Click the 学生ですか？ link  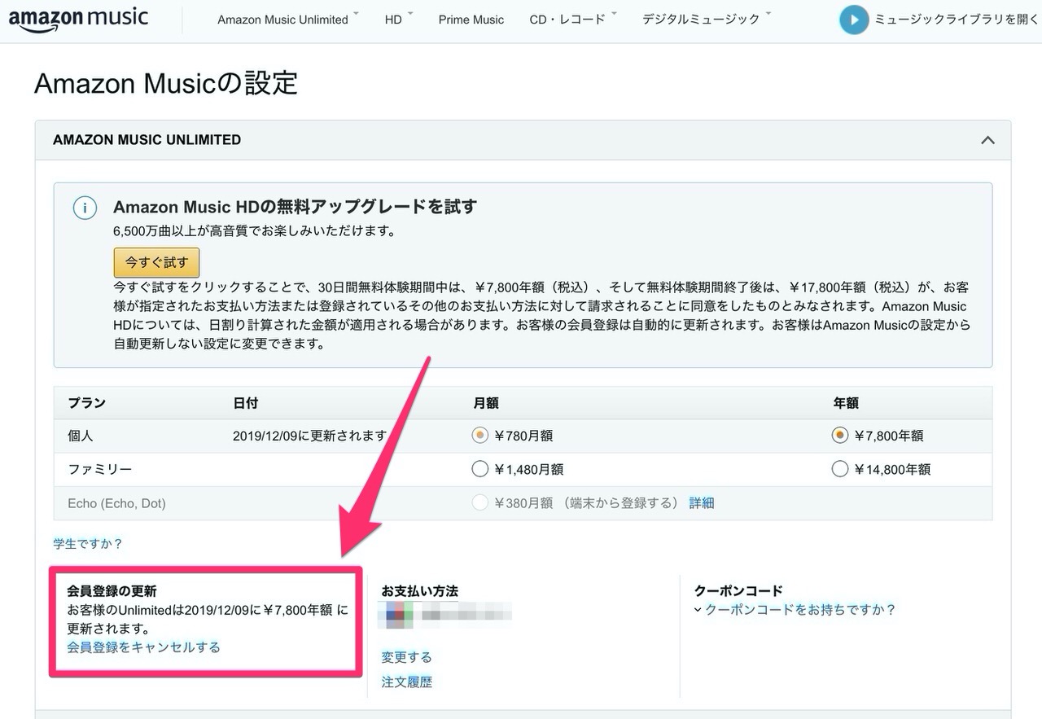point(88,543)
